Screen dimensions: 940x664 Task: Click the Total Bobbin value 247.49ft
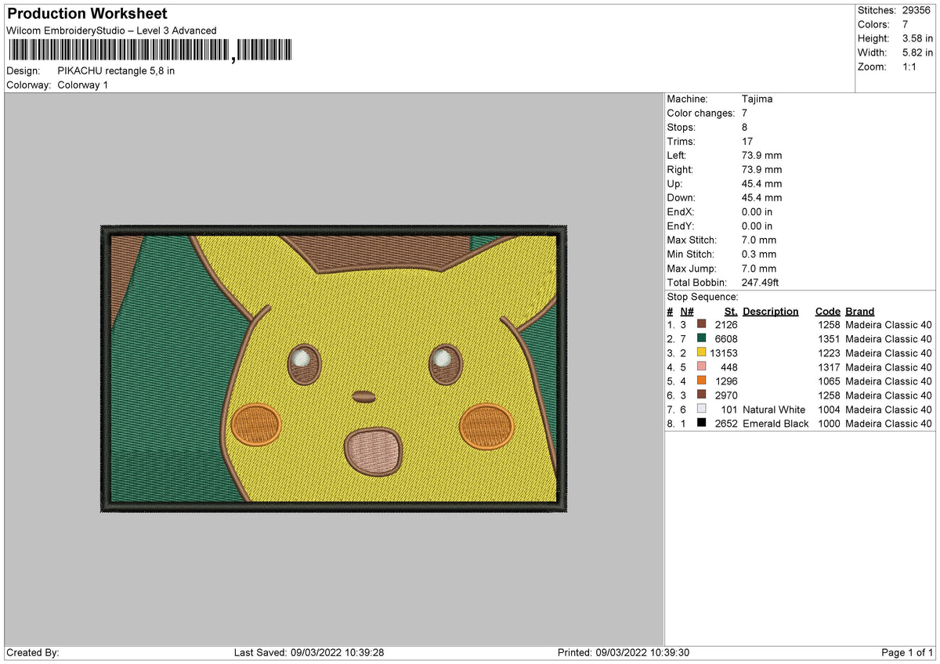760,283
